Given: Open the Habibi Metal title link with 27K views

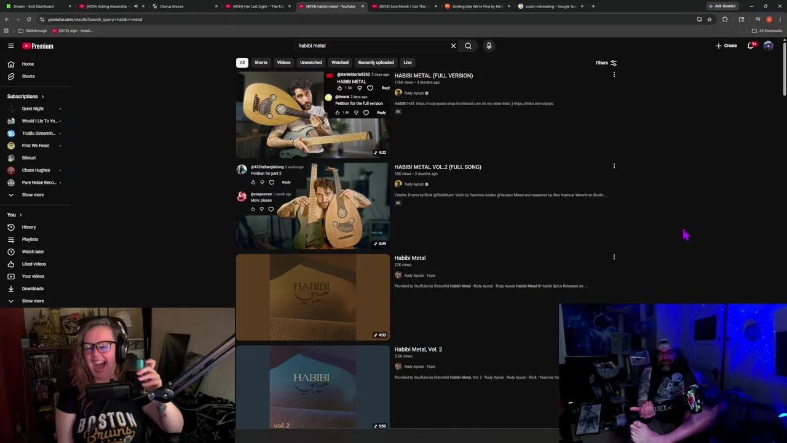Looking at the screenshot, I should click(x=409, y=258).
